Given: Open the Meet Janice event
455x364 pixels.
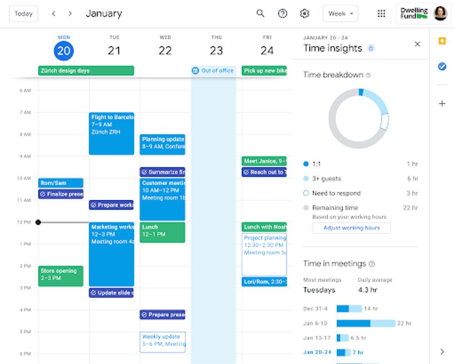Looking at the screenshot, I should coord(264,161).
